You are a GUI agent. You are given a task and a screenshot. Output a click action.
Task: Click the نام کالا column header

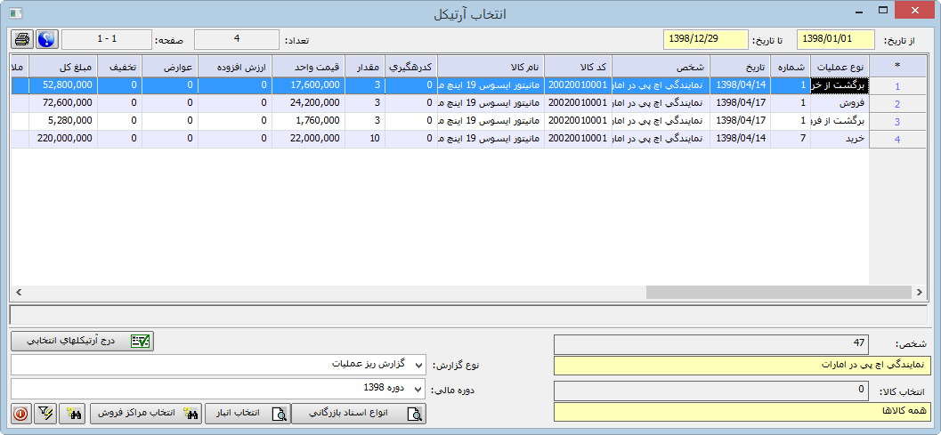coord(491,68)
